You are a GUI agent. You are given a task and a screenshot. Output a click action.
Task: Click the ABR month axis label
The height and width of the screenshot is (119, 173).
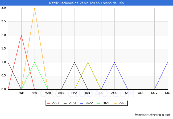coord(61,93)
